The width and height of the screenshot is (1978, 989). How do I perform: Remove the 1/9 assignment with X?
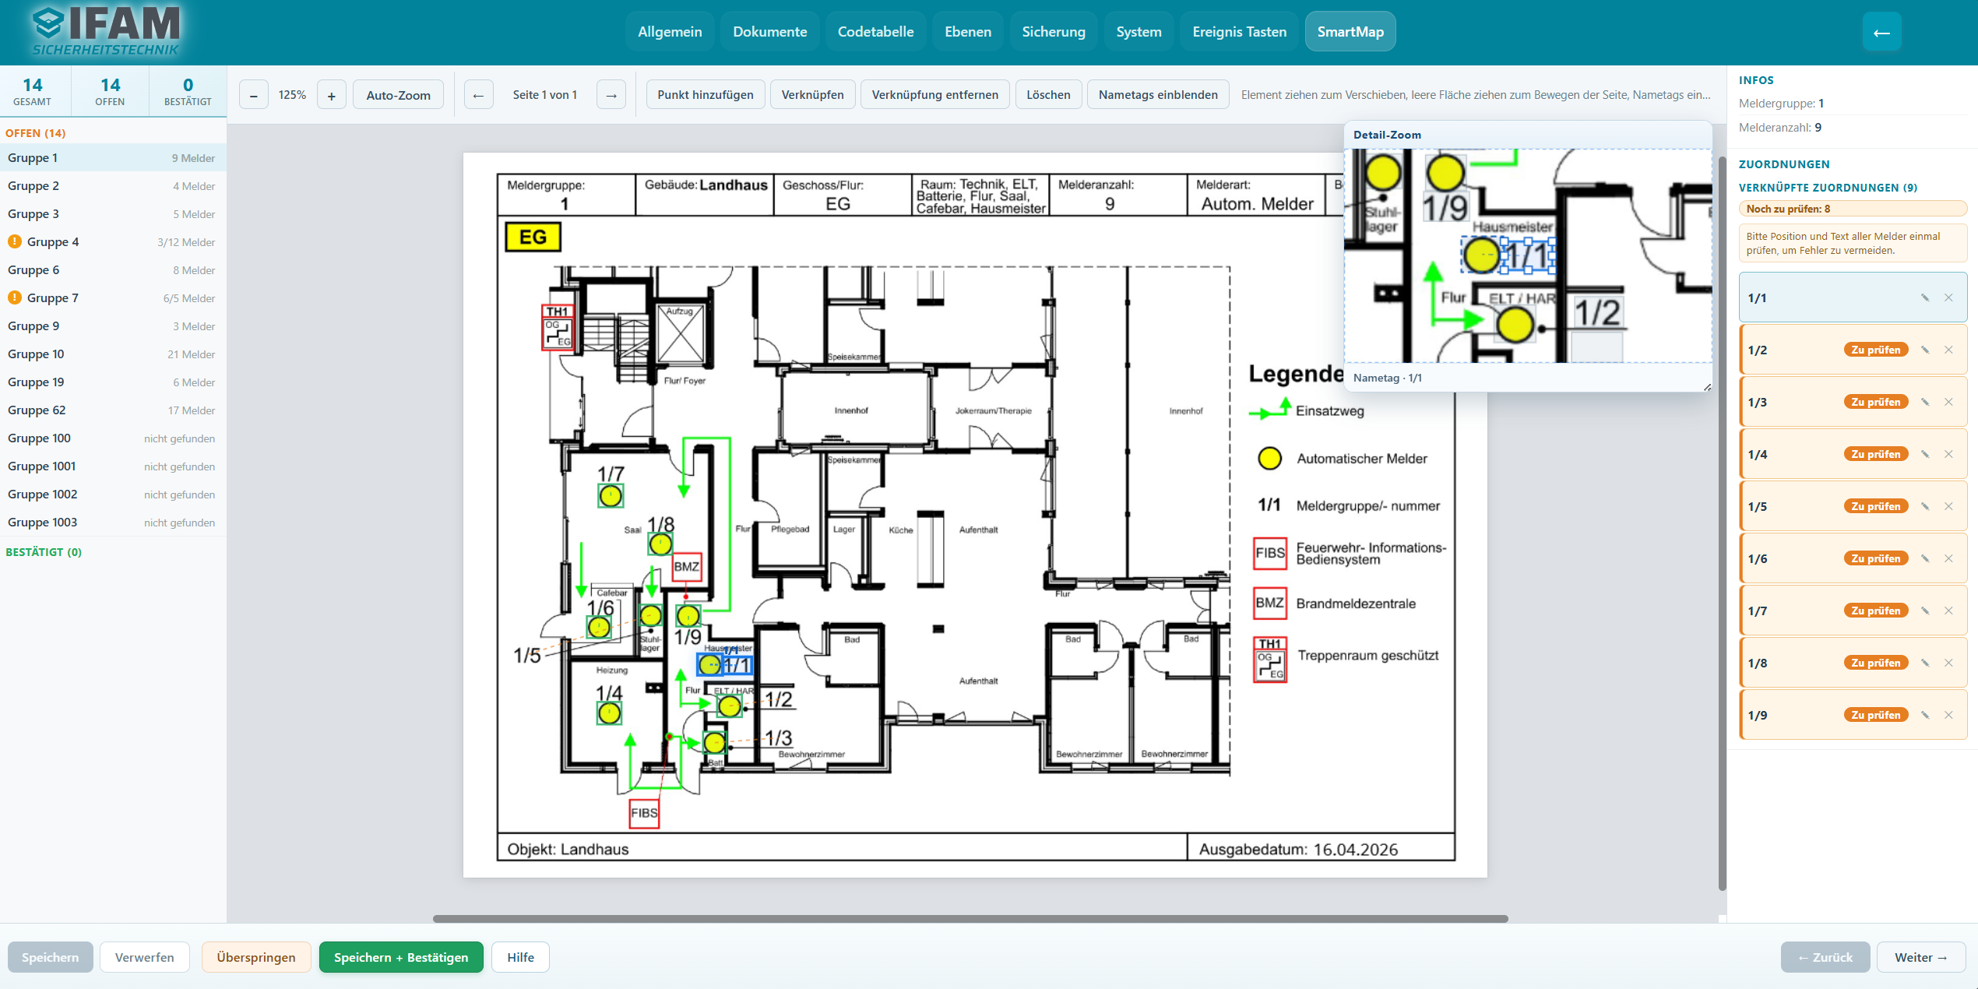click(1948, 715)
